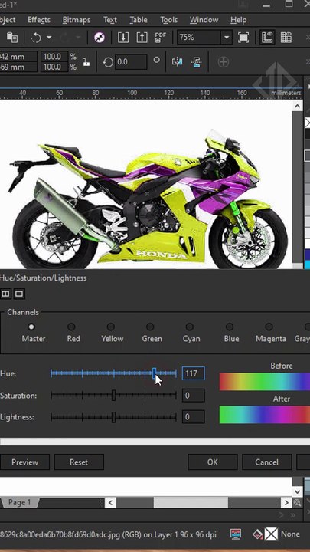Click the Reset button
This screenshot has width=310, height=552.
[79, 462]
